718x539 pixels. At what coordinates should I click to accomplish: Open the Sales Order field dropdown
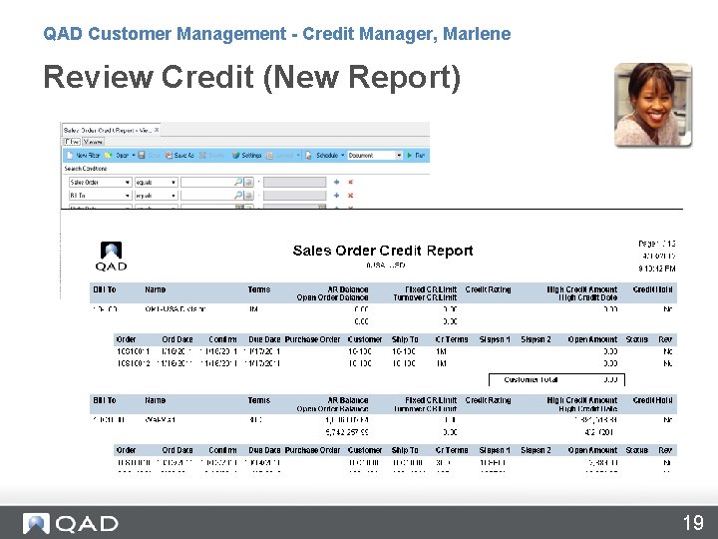coord(128,182)
